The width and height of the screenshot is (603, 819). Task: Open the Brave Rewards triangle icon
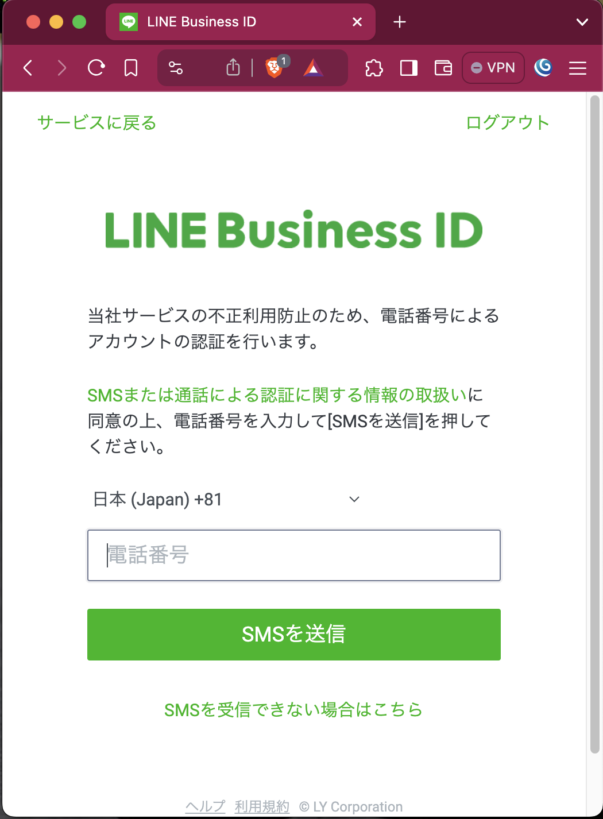pyautogui.click(x=313, y=68)
